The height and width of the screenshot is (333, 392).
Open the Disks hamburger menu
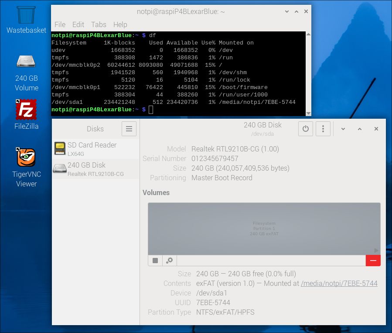pyautogui.click(x=129, y=129)
